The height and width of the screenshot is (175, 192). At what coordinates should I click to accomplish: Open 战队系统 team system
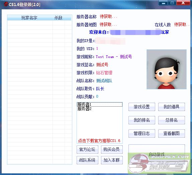87,160
